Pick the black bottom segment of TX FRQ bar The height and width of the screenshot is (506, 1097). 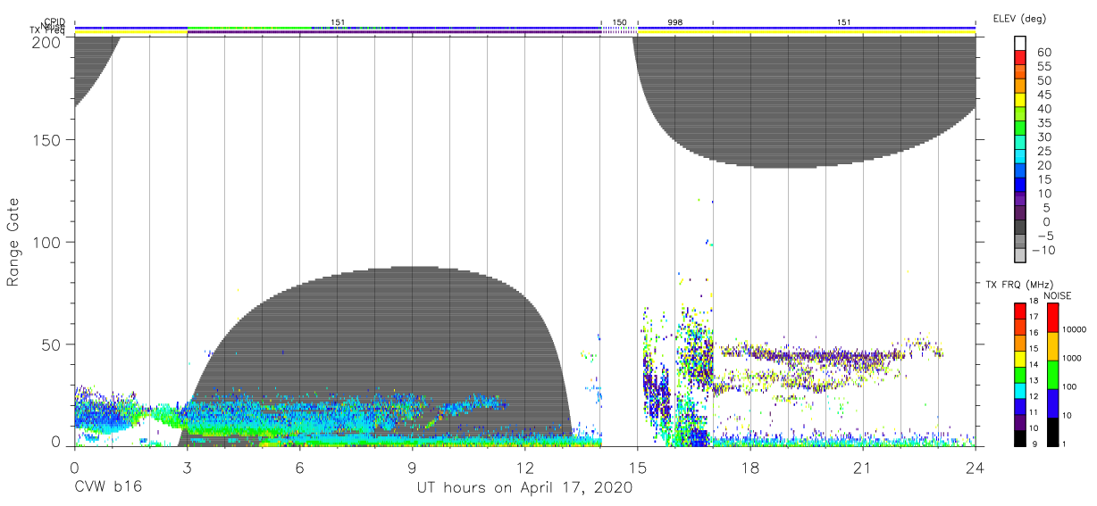1019,438
